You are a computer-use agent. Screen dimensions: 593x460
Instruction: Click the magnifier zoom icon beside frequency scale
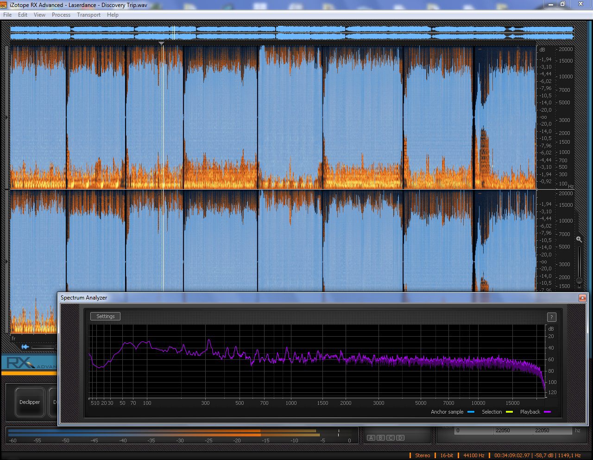tap(579, 239)
